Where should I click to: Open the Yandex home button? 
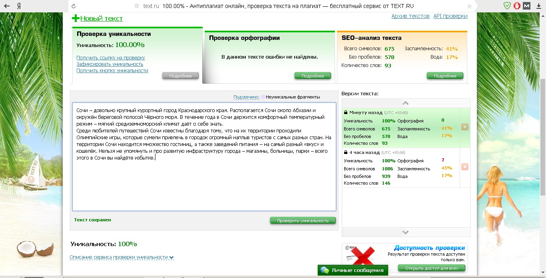pyautogui.click(x=19, y=6)
